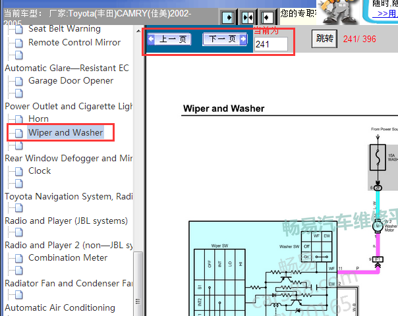Screen dimensions: 398x316
Task: Open the Horn diagram entry
Action: pos(38,118)
